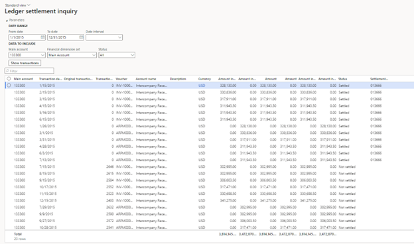The width and height of the screenshot is (414, 244).
Task: Click the Show transactions button
Action: [x=25, y=63]
